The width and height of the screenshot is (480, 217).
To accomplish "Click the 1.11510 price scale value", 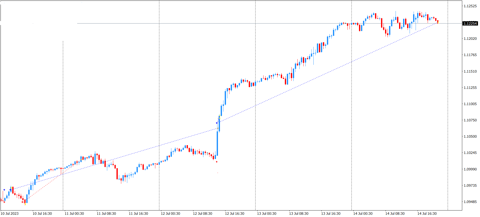I will (x=470, y=71).
